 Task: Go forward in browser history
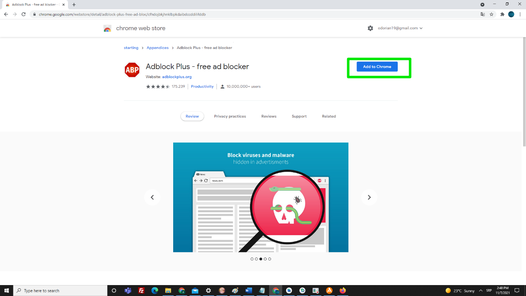(x=15, y=14)
